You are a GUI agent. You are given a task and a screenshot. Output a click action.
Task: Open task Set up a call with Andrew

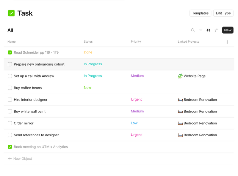(x=34, y=76)
